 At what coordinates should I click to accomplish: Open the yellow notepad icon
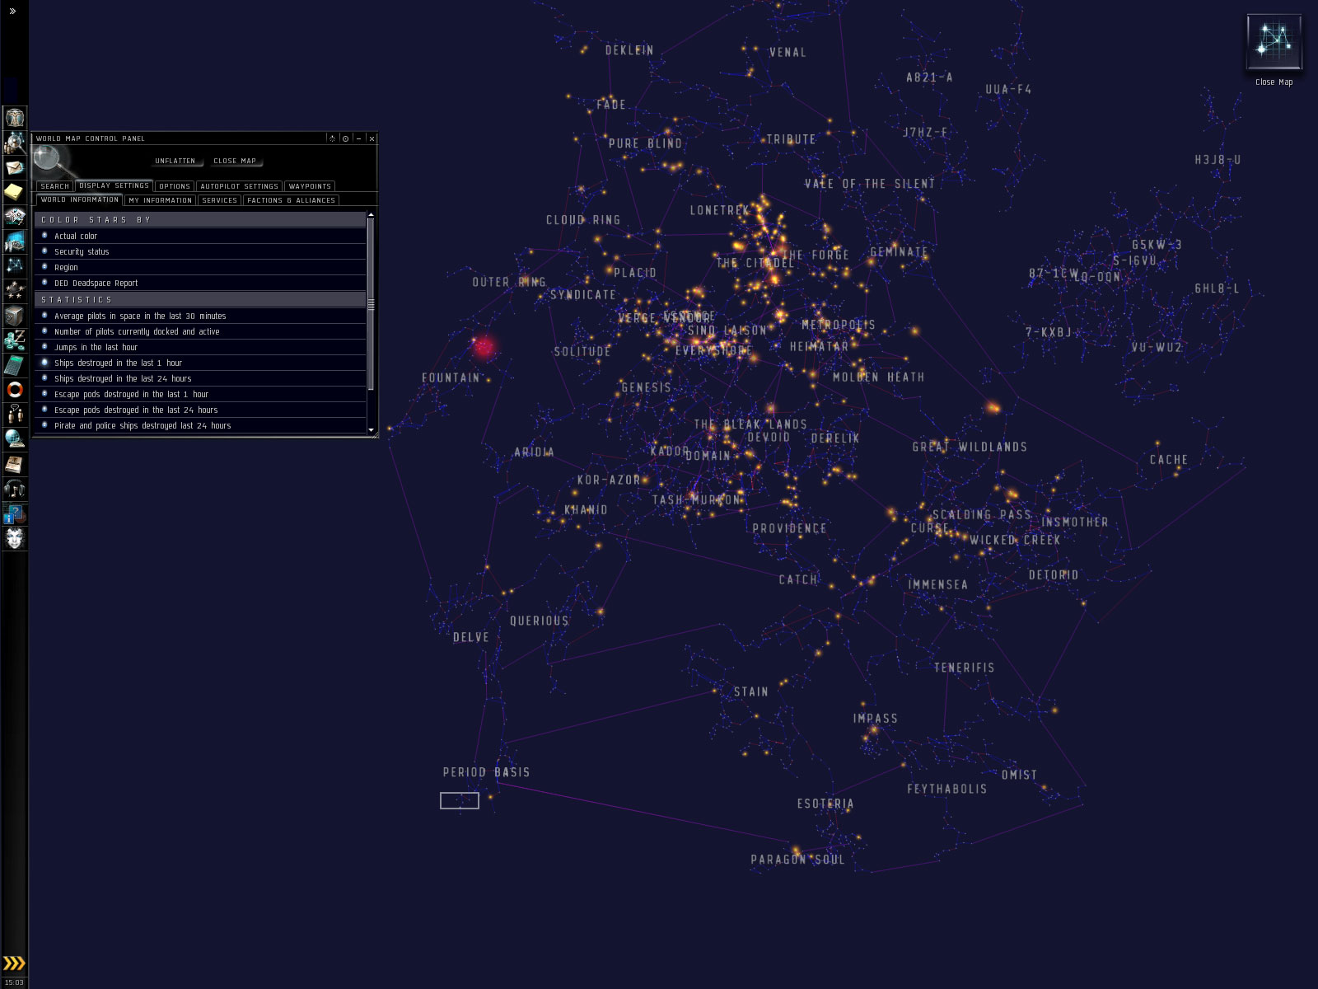coord(15,192)
